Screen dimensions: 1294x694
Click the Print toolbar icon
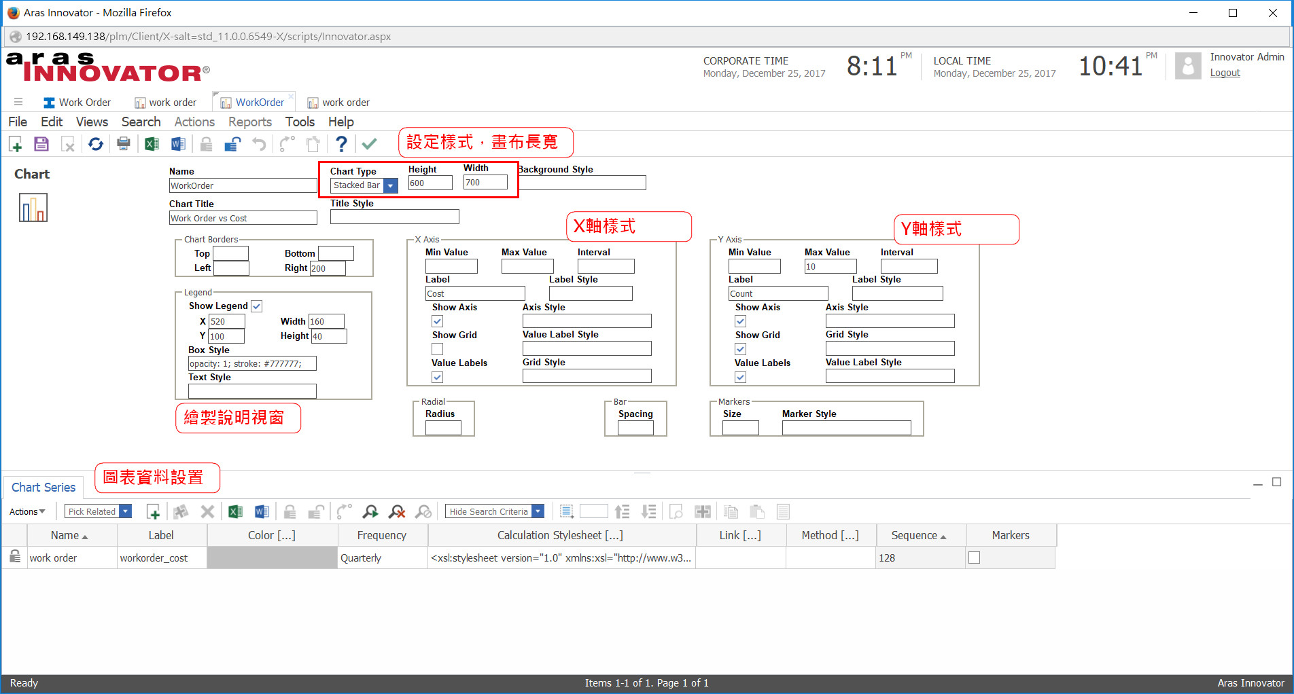coord(124,144)
